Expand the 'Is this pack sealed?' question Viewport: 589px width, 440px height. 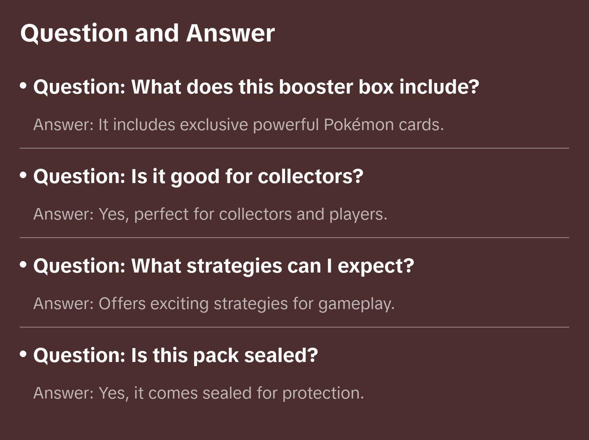tap(176, 355)
